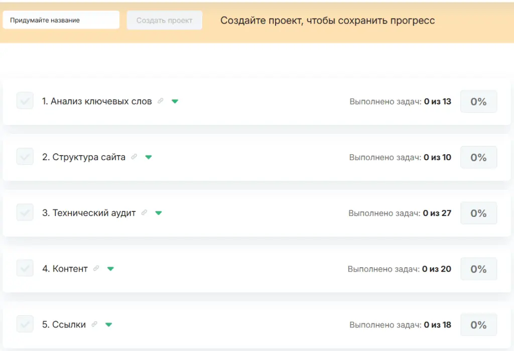This screenshot has height=351, width=514.
Task: Tick the Контент section checkbox
Action: [x=25, y=268]
